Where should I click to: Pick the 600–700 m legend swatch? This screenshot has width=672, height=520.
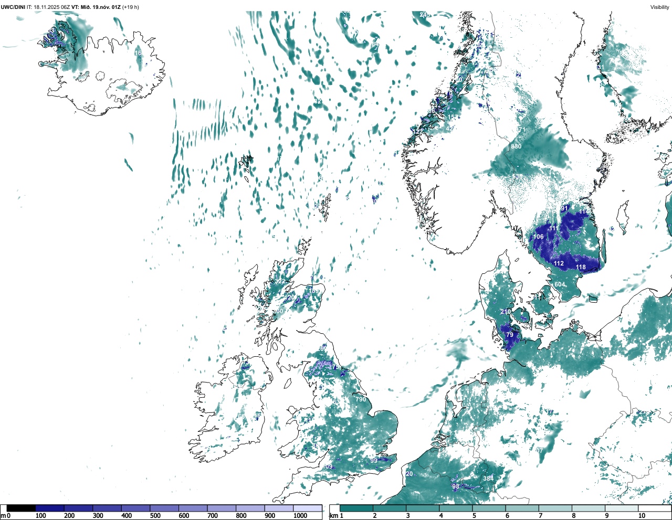coord(193,508)
